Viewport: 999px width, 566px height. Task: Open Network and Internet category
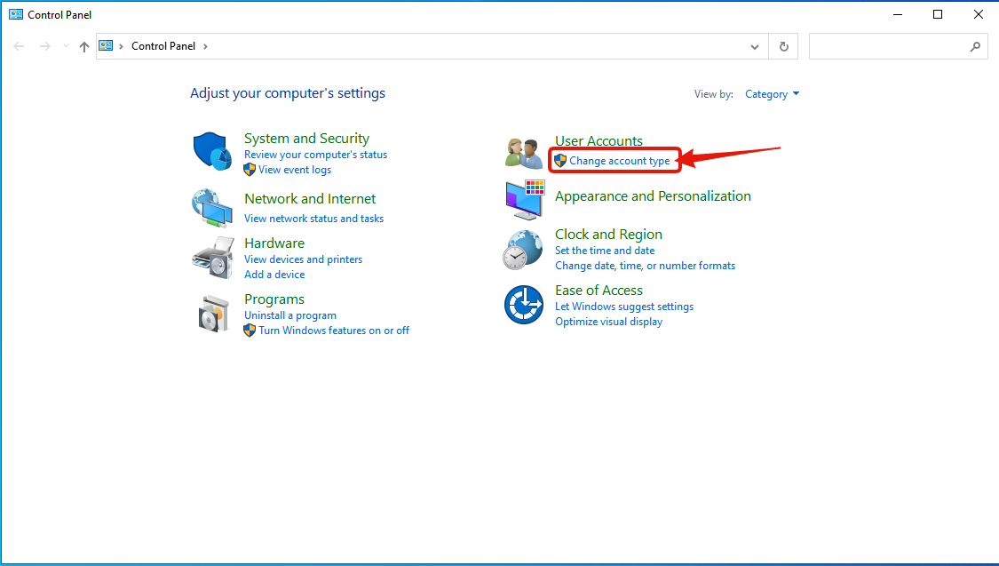pyautogui.click(x=310, y=199)
